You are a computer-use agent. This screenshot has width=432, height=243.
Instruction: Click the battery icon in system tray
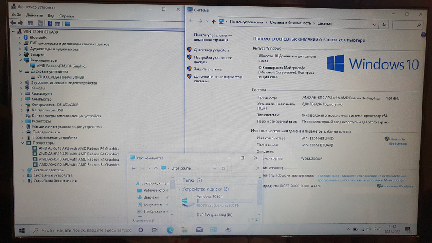tap(355, 229)
